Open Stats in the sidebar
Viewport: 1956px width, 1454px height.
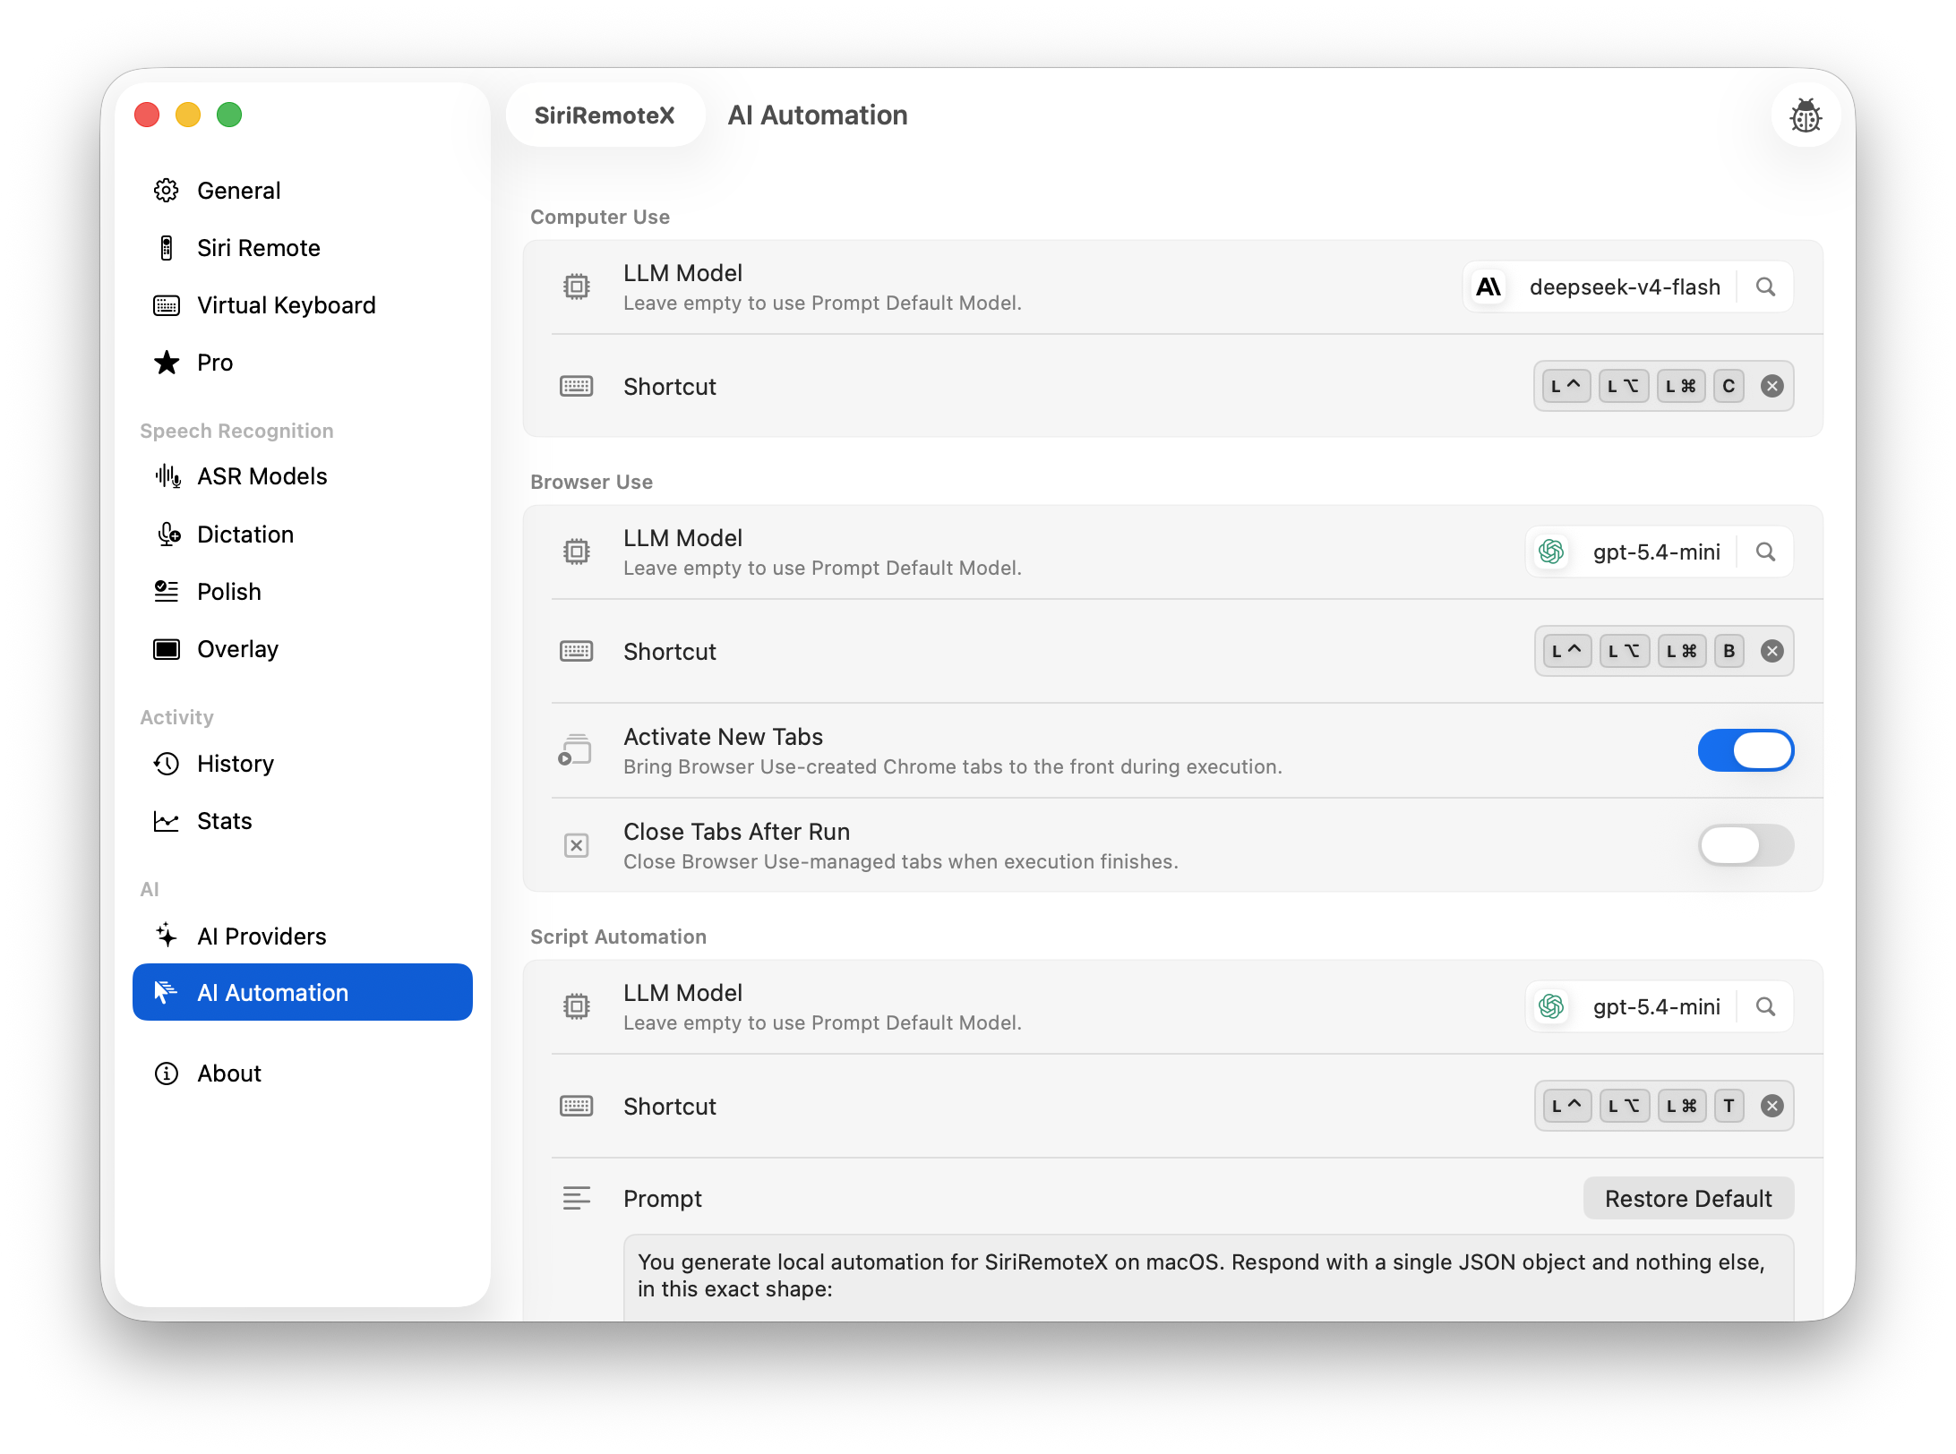(303, 821)
